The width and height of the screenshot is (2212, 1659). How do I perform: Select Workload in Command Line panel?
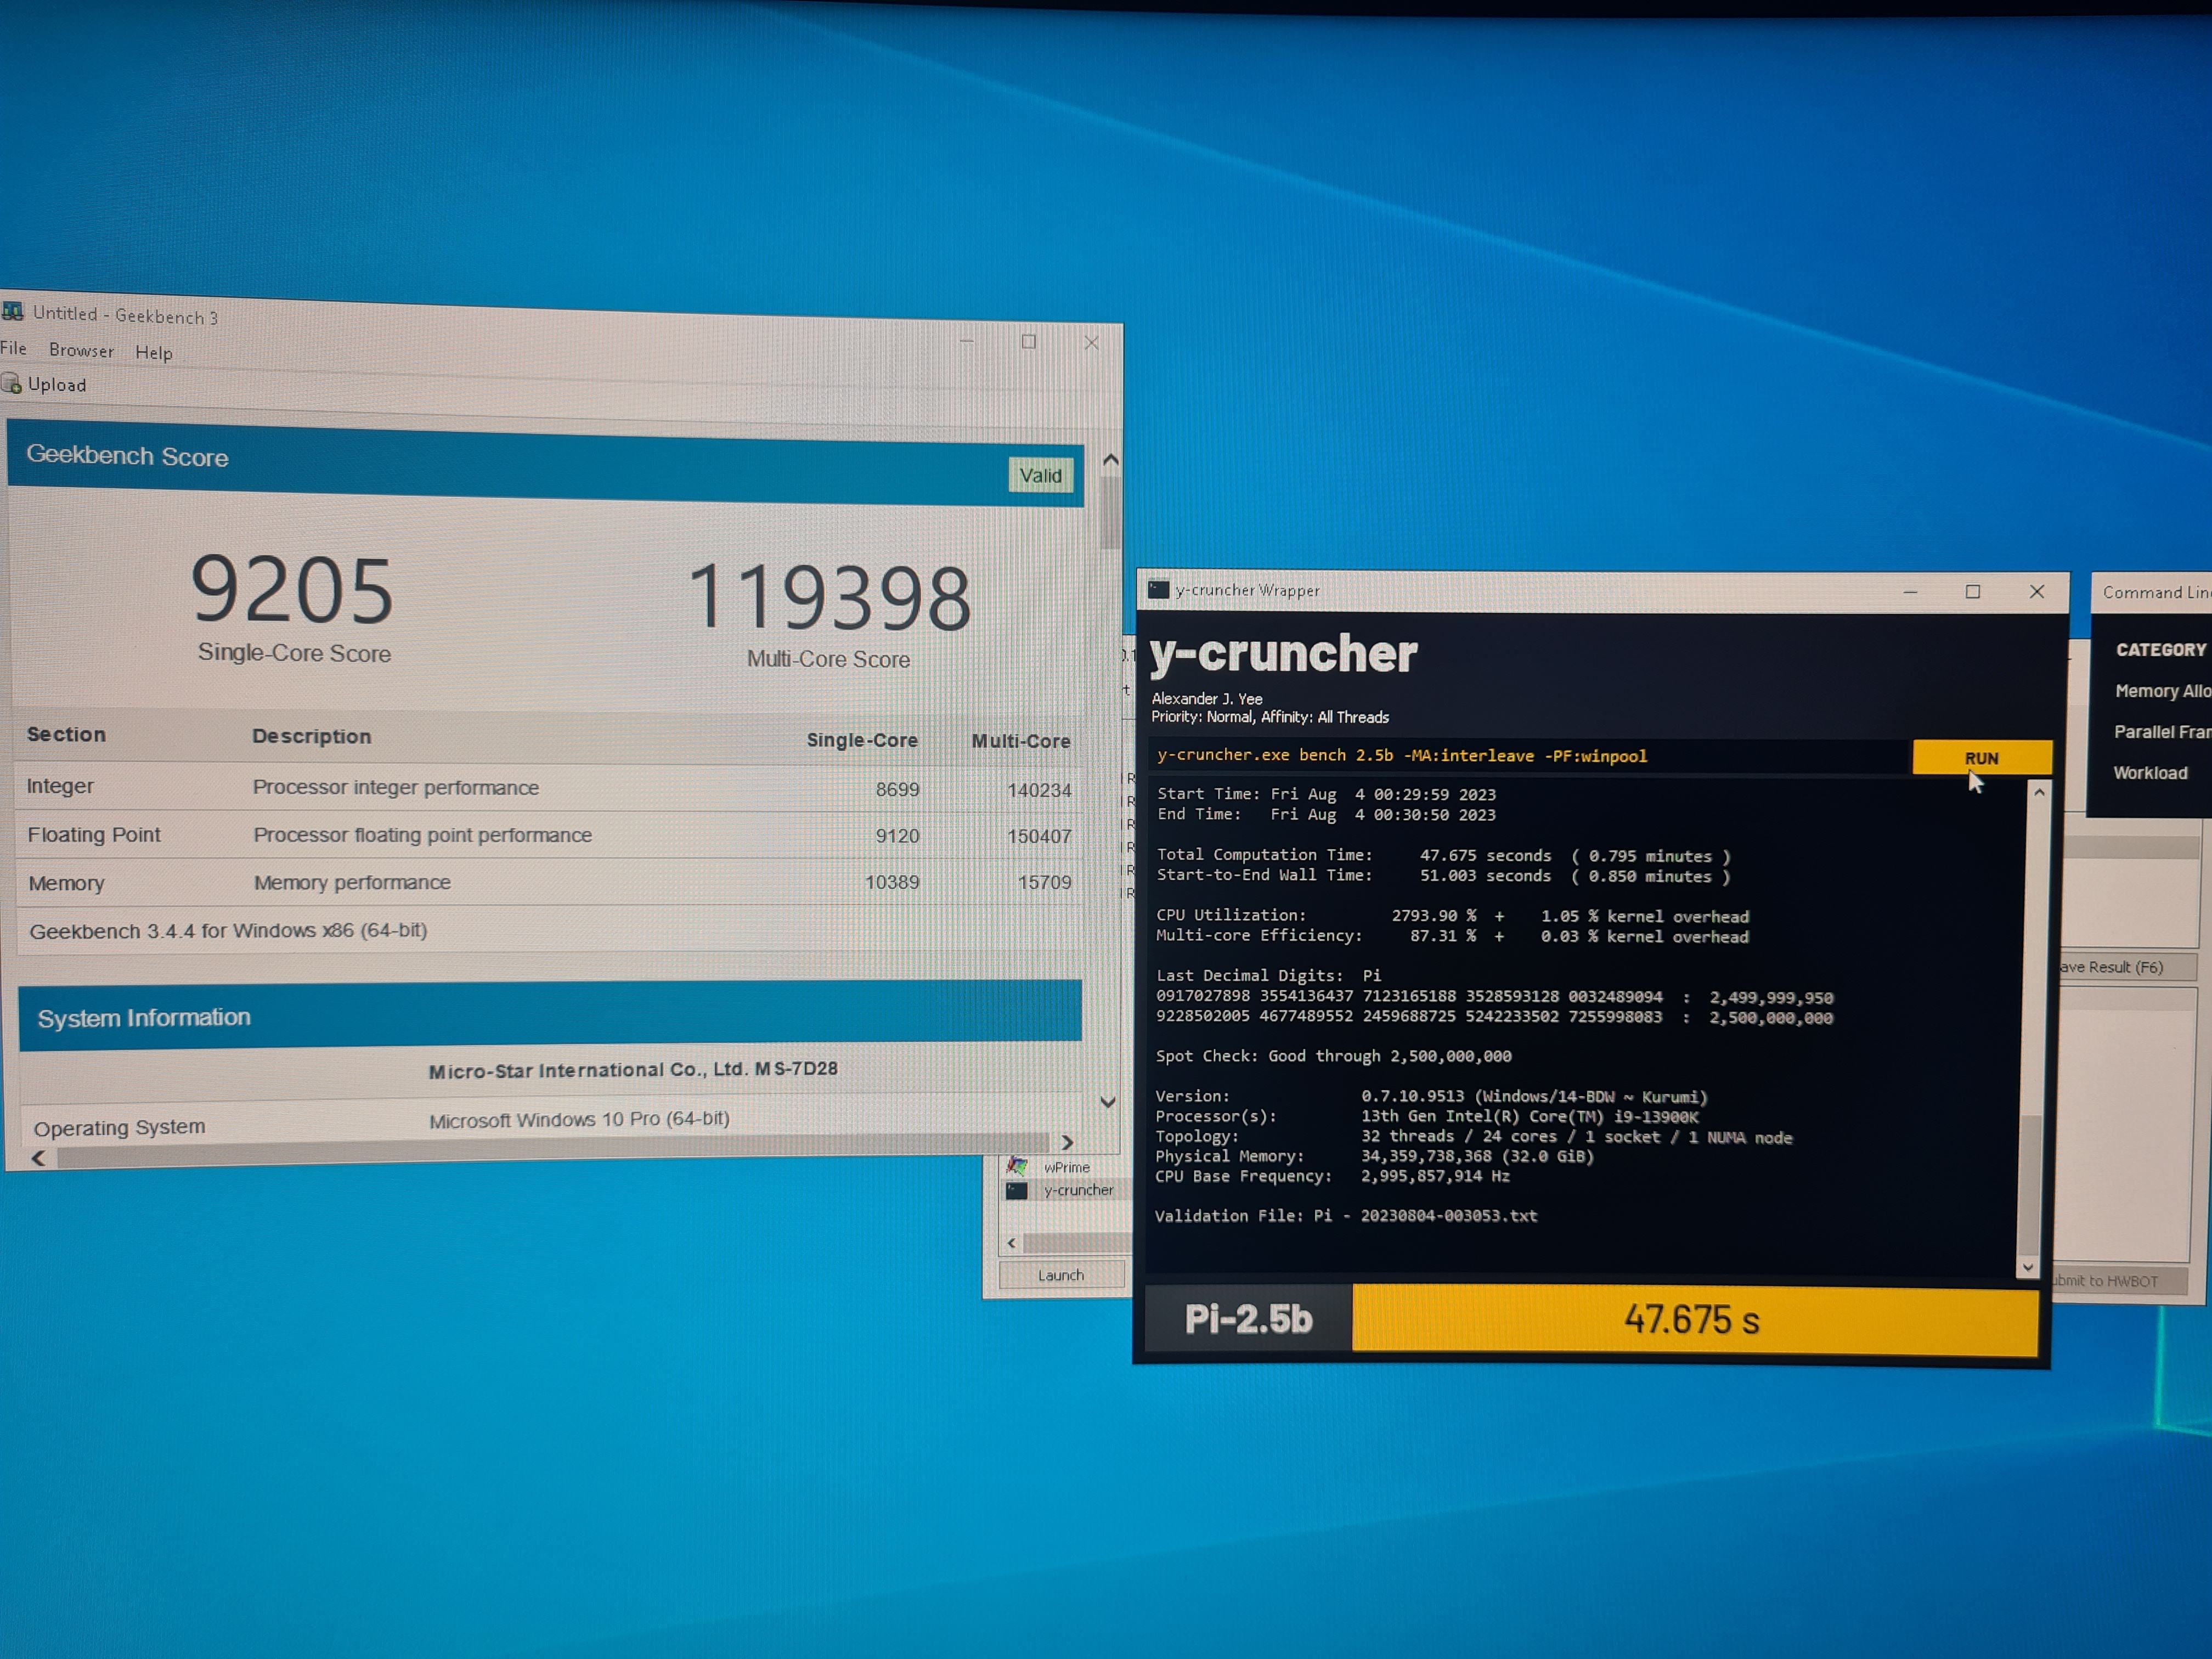coord(2150,773)
